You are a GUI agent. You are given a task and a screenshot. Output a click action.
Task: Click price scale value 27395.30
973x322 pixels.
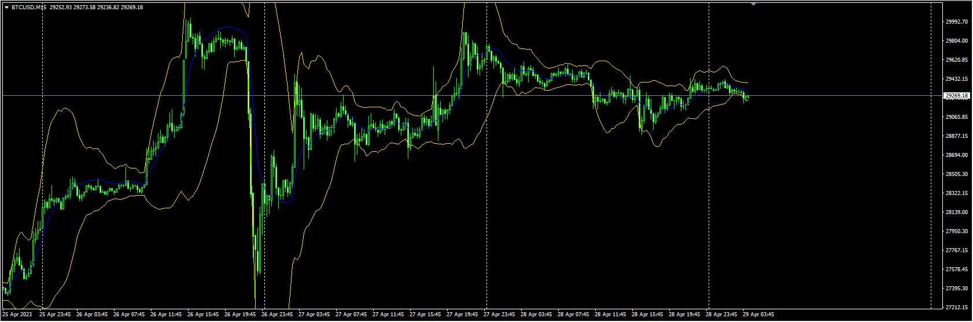[x=957, y=289]
